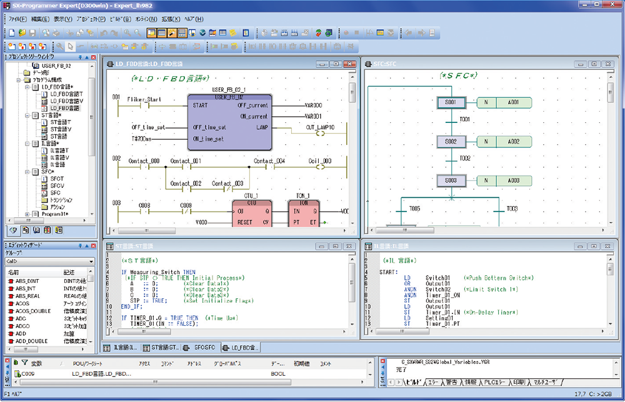The height and width of the screenshot is (402, 625).
Task: Click the Cut scissors toolbar icon
Action: [70, 33]
